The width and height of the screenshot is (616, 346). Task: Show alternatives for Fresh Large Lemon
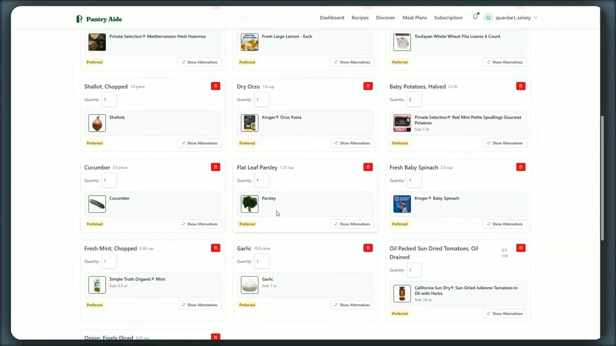coord(352,62)
